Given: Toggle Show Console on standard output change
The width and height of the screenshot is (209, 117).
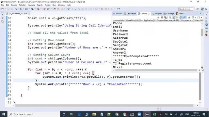Looking at the screenshot, I should [181, 17].
